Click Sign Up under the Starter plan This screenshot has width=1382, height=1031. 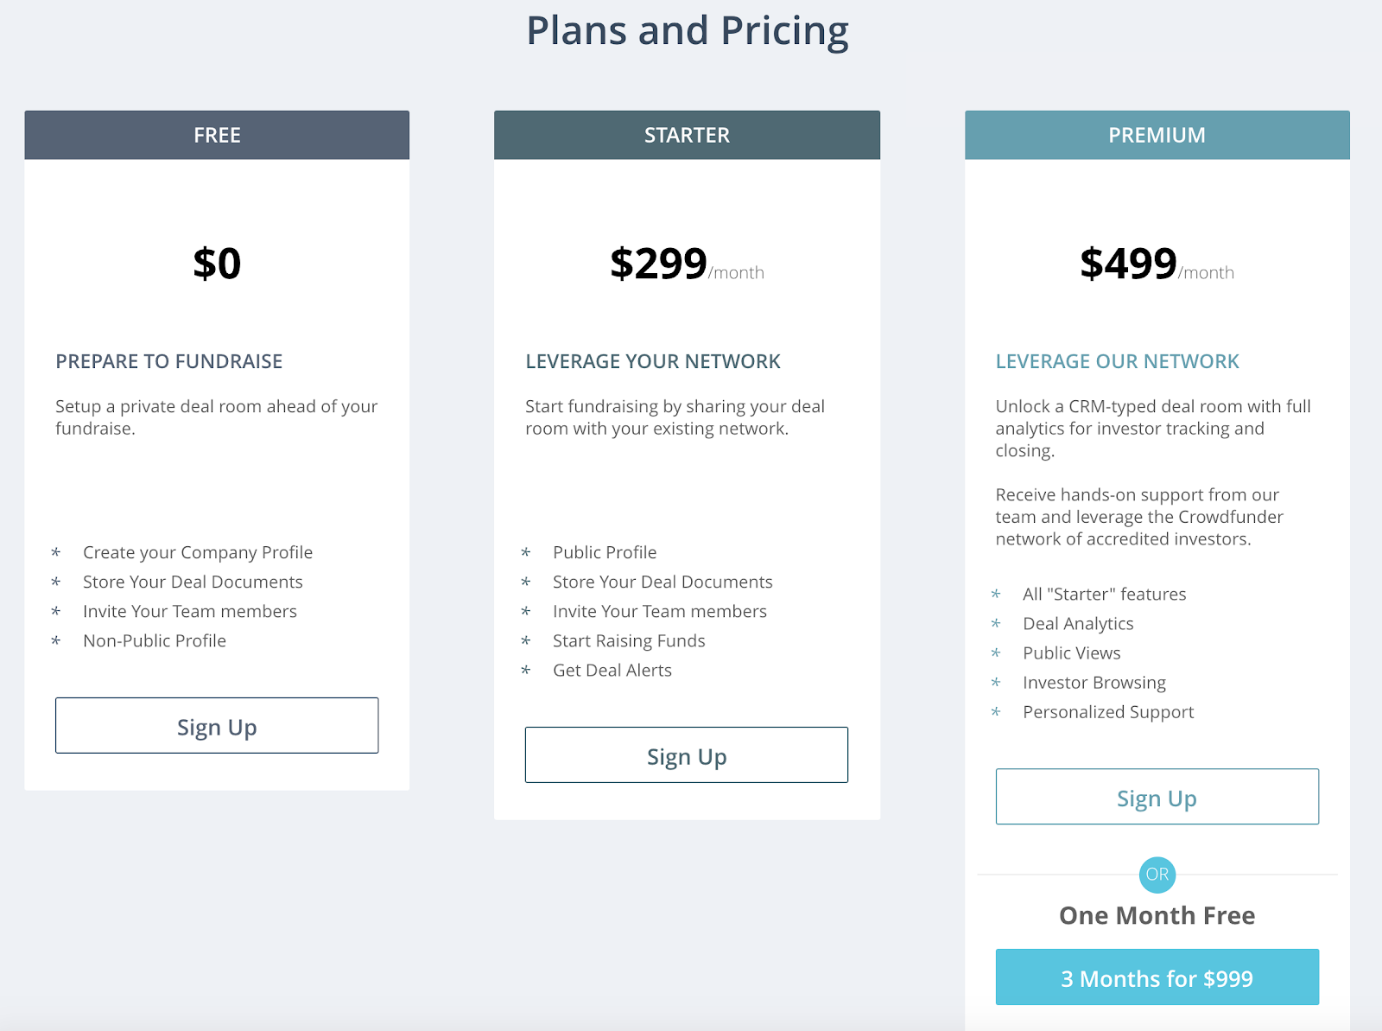(x=687, y=755)
